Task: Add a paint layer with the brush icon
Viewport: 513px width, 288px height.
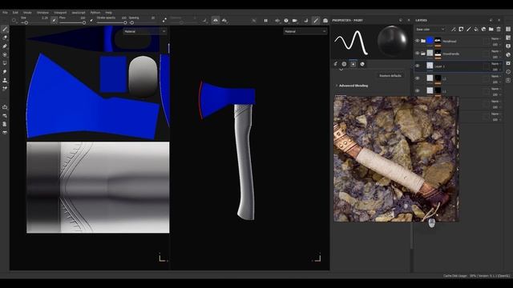Action: [468, 30]
